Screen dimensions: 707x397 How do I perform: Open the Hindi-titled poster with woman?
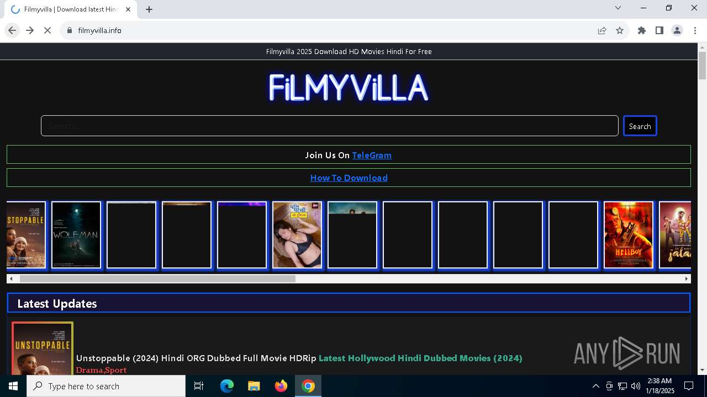(297, 235)
